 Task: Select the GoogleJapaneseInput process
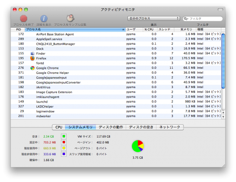(116, 77)
